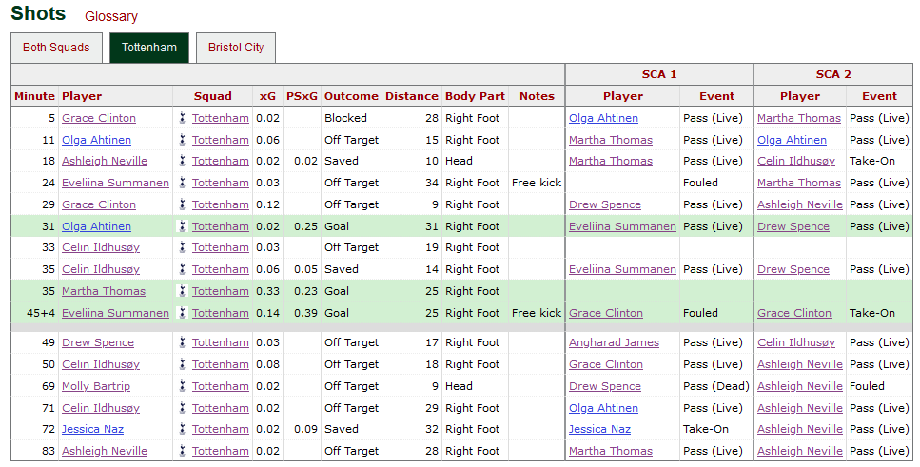Sort by Squad column header
This screenshot has width=920, height=467.
point(213,96)
